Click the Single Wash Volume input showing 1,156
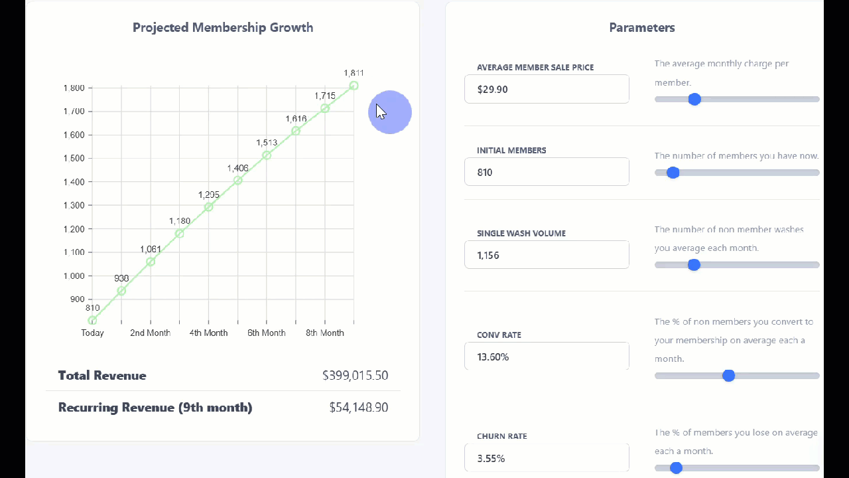 pyautogui.click(x=547, y=255)
